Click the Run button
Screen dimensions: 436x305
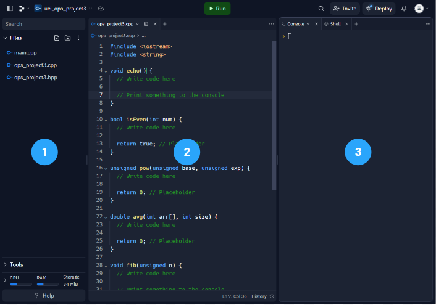pyautogui.click(x=217, y=9)
